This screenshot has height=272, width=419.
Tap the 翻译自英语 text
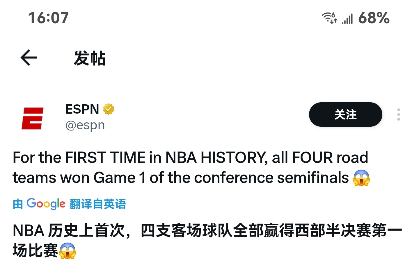click(x=98, y=204)
